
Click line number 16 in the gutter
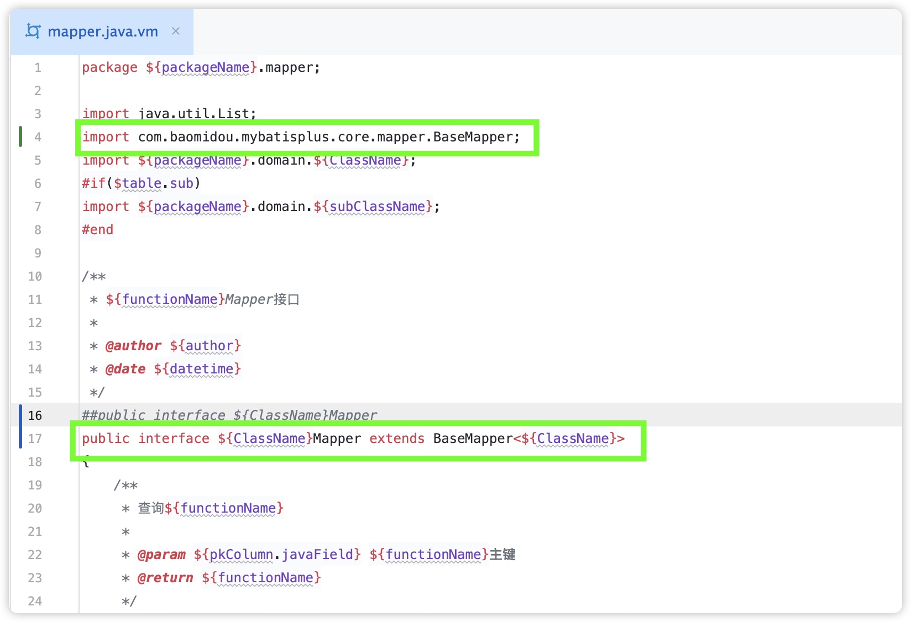(x=35, y=415)
